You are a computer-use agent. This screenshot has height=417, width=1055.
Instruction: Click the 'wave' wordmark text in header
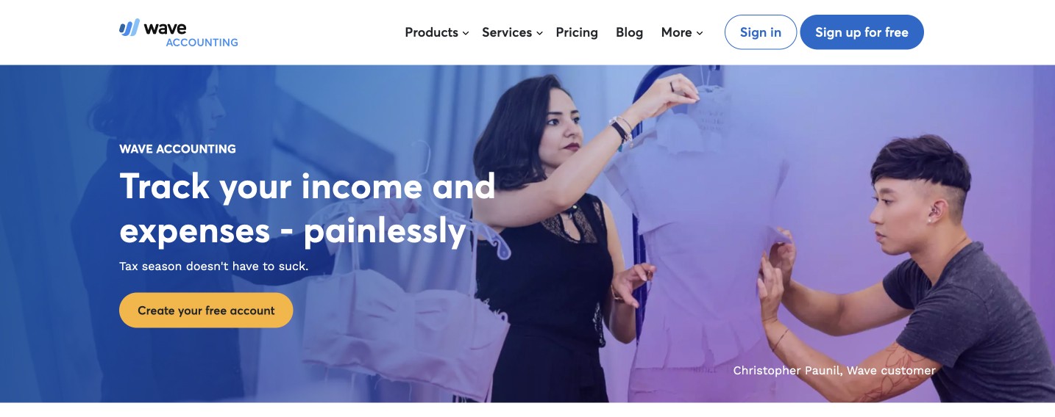pyautogui.click(x=165, y=28)
